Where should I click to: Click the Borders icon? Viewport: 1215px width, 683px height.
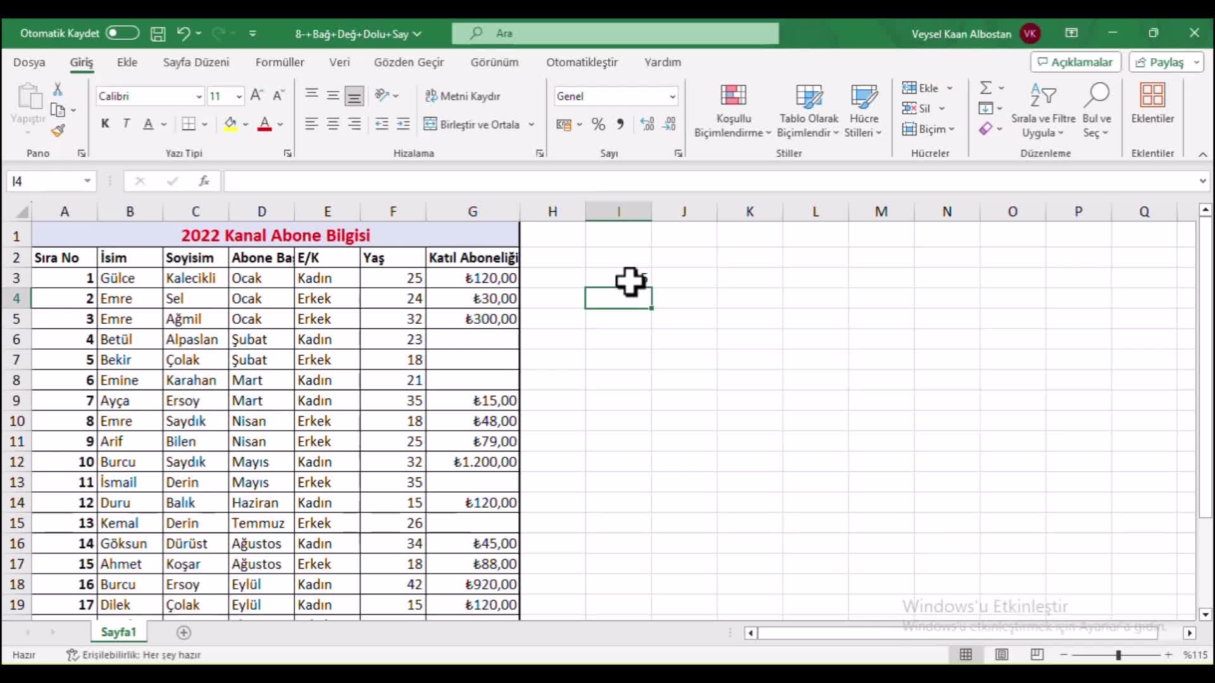point(189,124)
